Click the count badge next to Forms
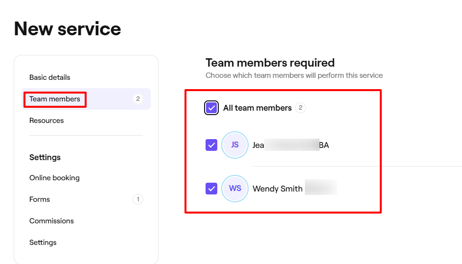The image size is (462, 264). (x=138, y=199)
